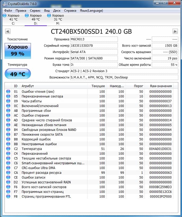This screenshot has height=217, width=182.
Task: Click the power-on count value 19 раз
Action: pyautogui.click(x=165, y=58)
